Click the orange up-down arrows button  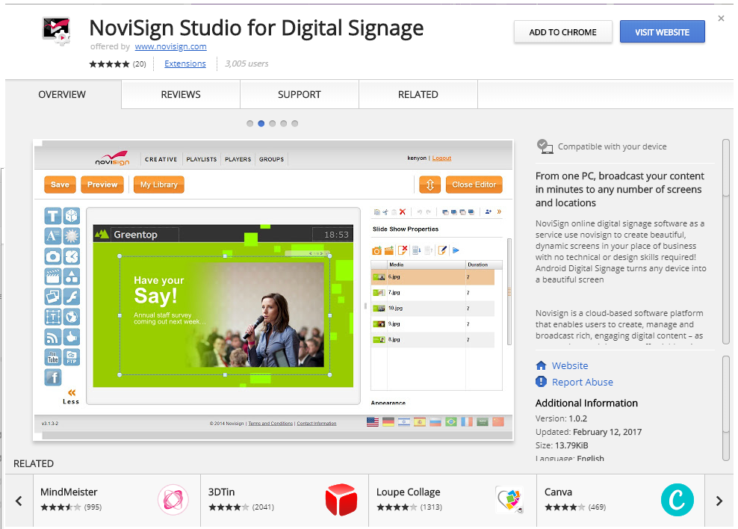tap(430, 185)
